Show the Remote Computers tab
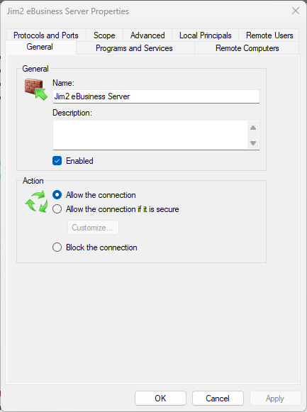This screenshot has width=307, height=412. coord(247,48)
